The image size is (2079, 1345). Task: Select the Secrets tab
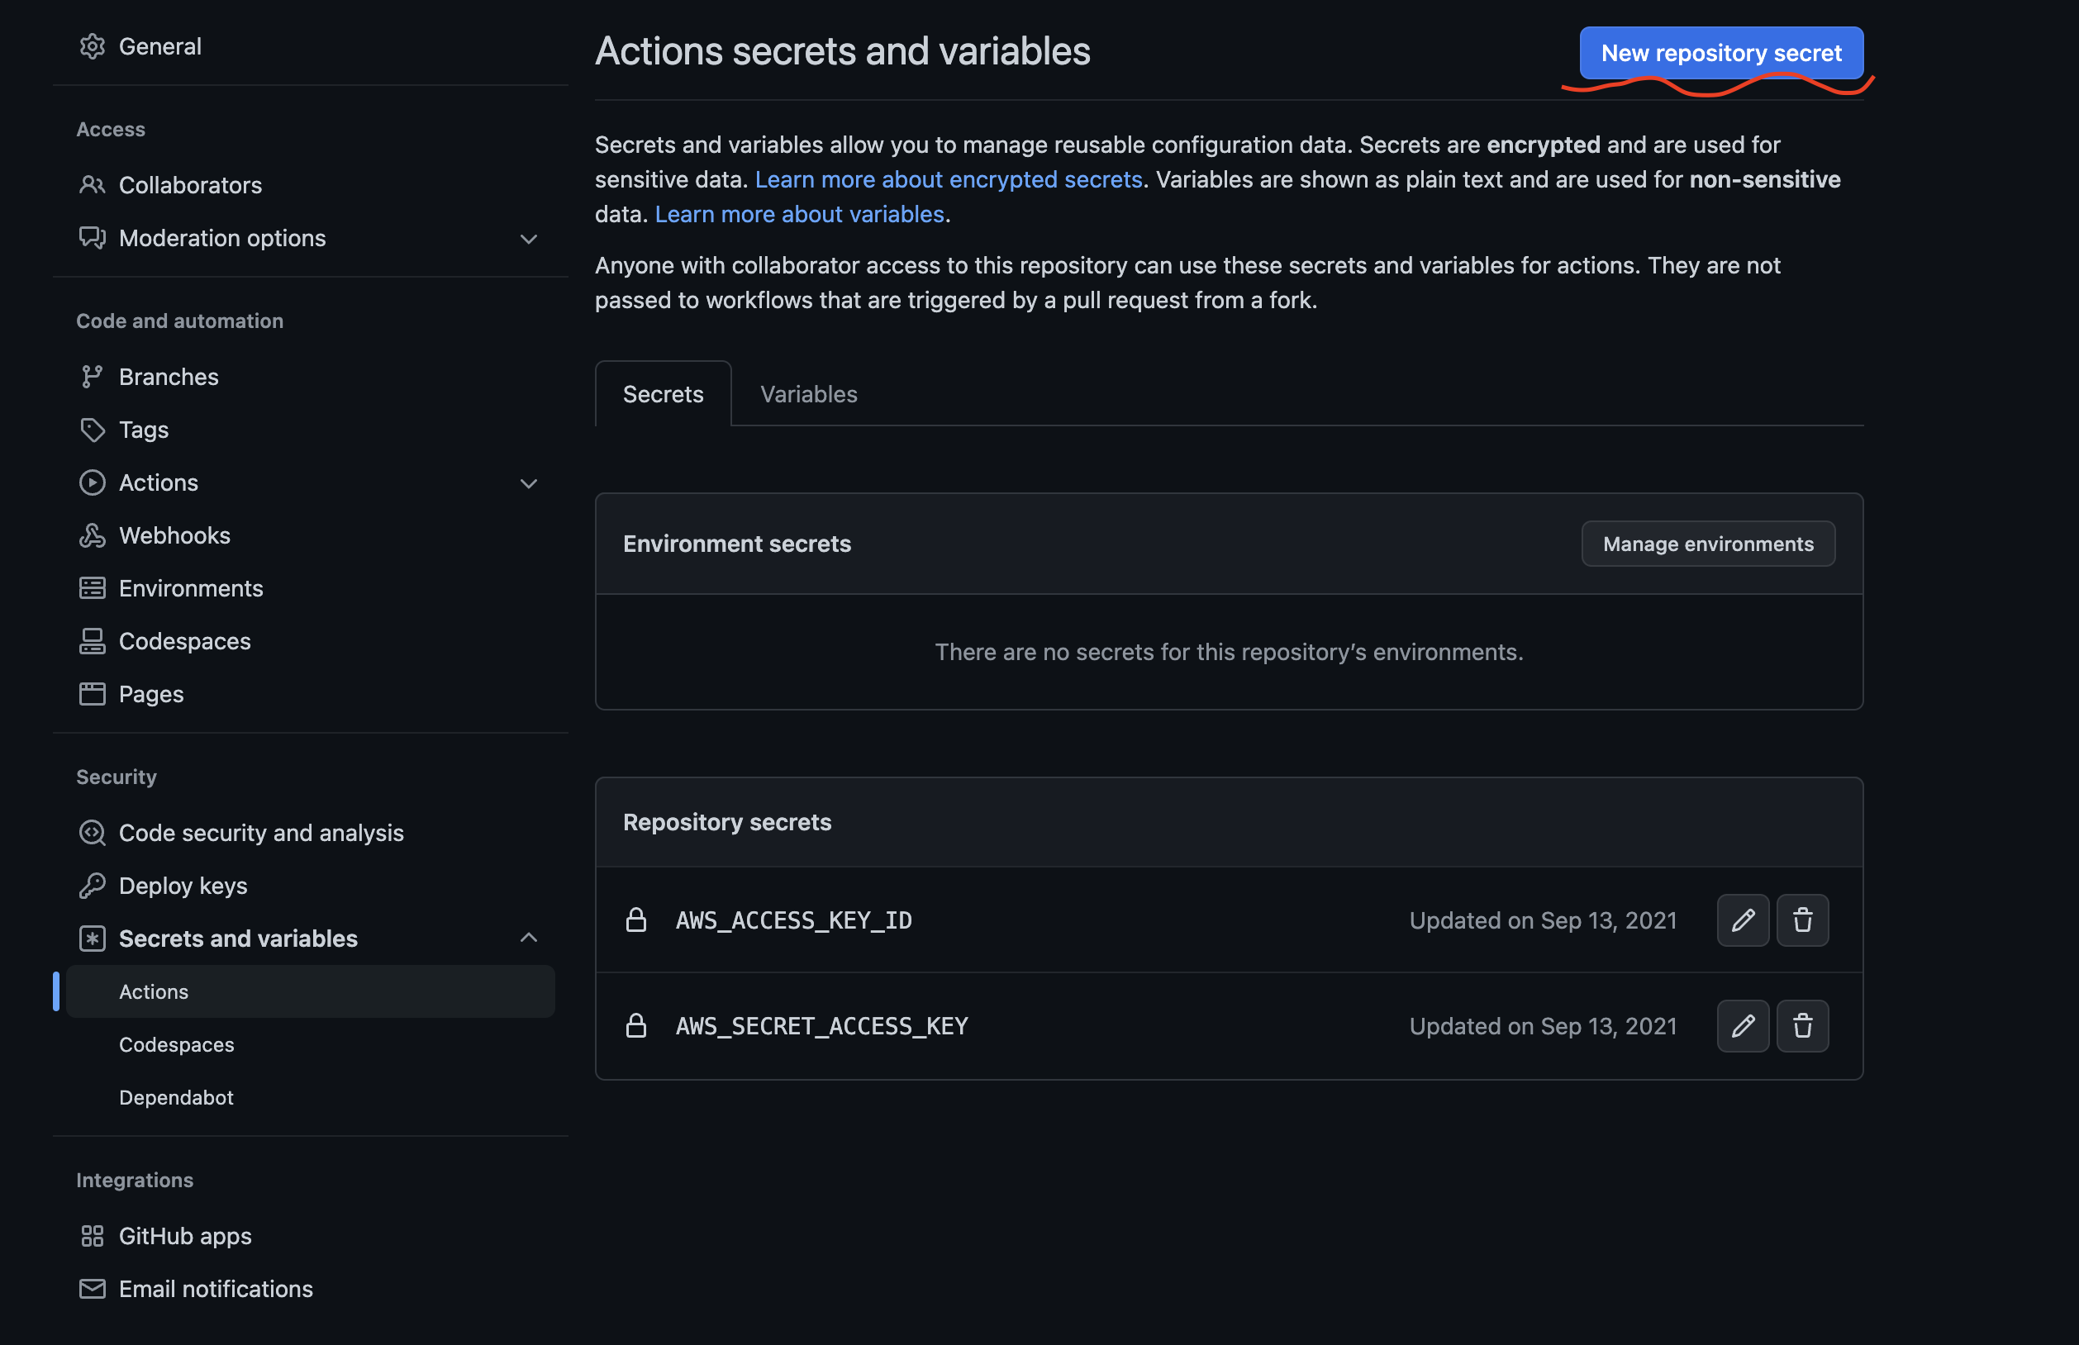coord(662,392)
